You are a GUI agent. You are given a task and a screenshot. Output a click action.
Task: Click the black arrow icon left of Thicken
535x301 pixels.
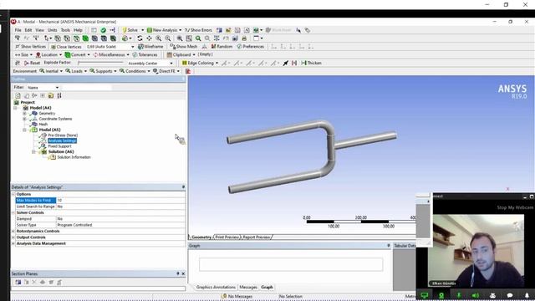286,63
